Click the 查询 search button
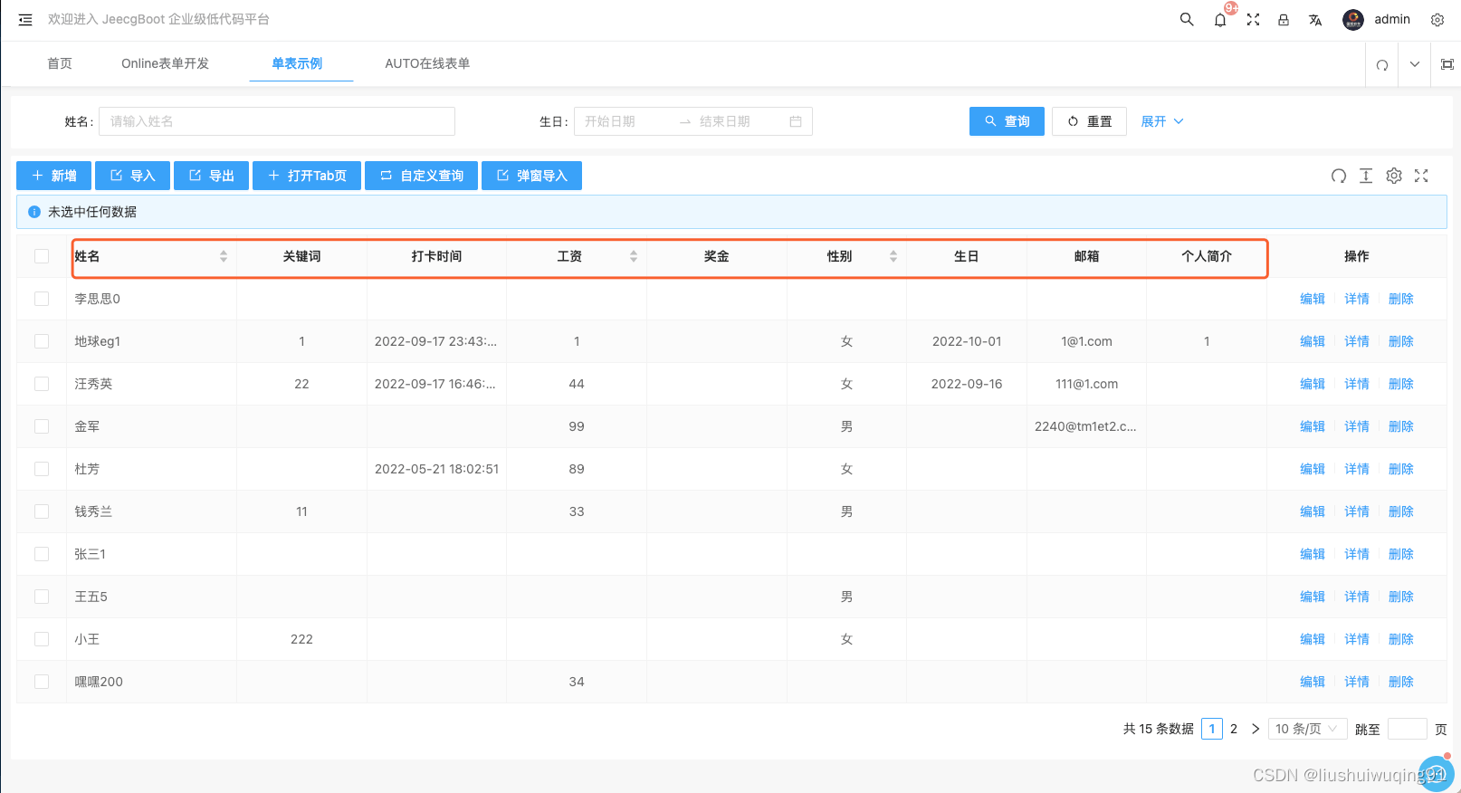 (x=1007, y=121)
